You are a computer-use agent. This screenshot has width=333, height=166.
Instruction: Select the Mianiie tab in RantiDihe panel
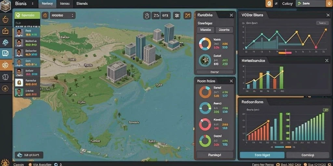point(206,30)
